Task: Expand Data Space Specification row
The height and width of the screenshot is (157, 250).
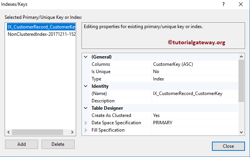Action: tap(86, 123)
